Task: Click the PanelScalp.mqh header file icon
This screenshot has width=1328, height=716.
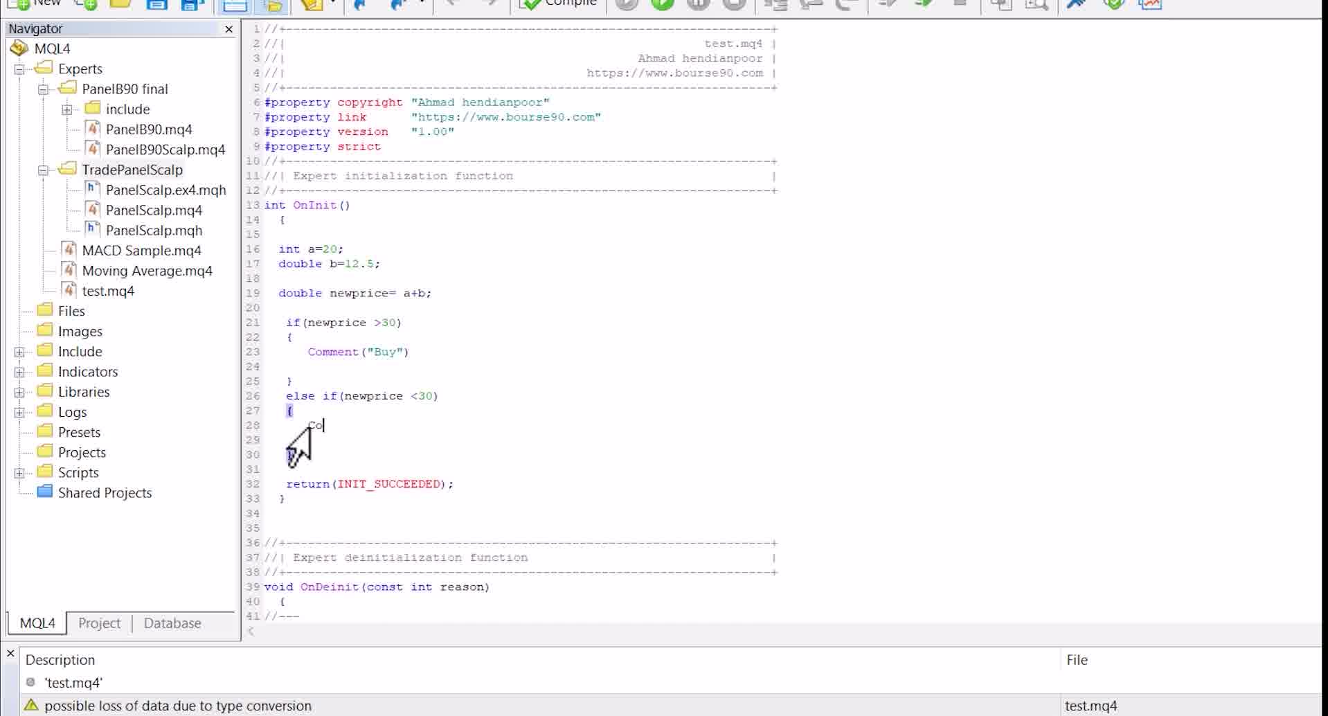Action: (x=93, y=229)
